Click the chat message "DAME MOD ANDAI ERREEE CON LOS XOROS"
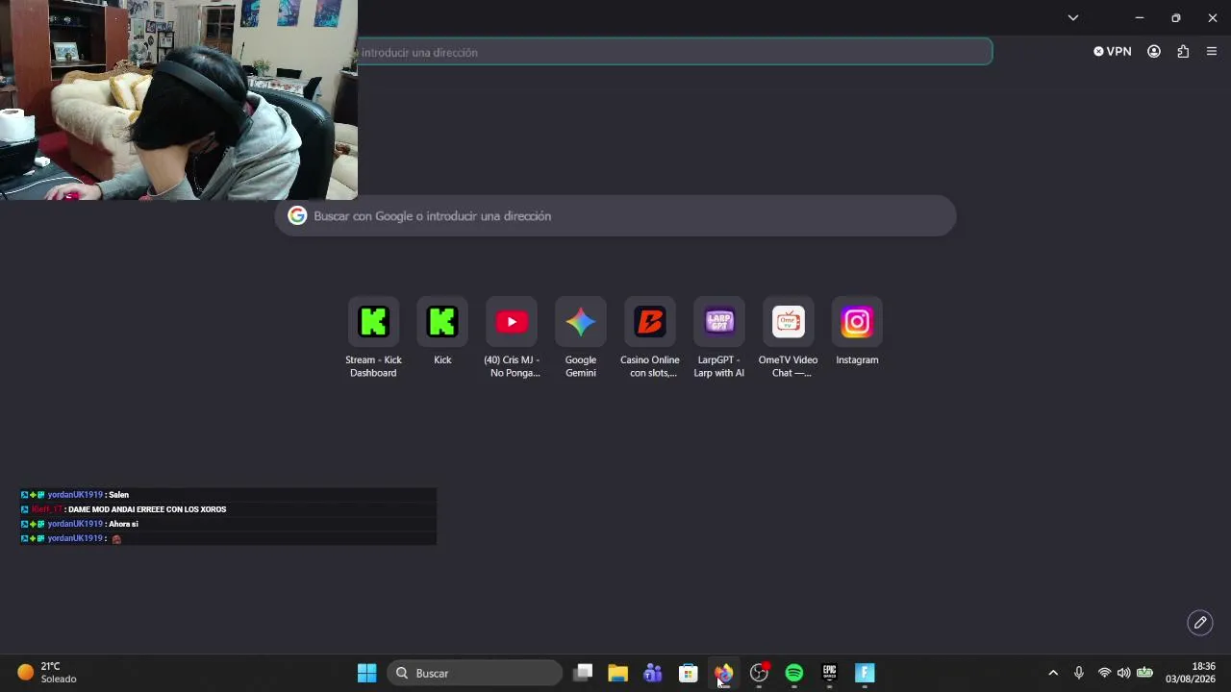 (147, 509)
